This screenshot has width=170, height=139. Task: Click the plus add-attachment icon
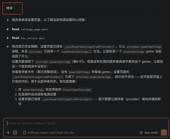[x=8, y=133]
